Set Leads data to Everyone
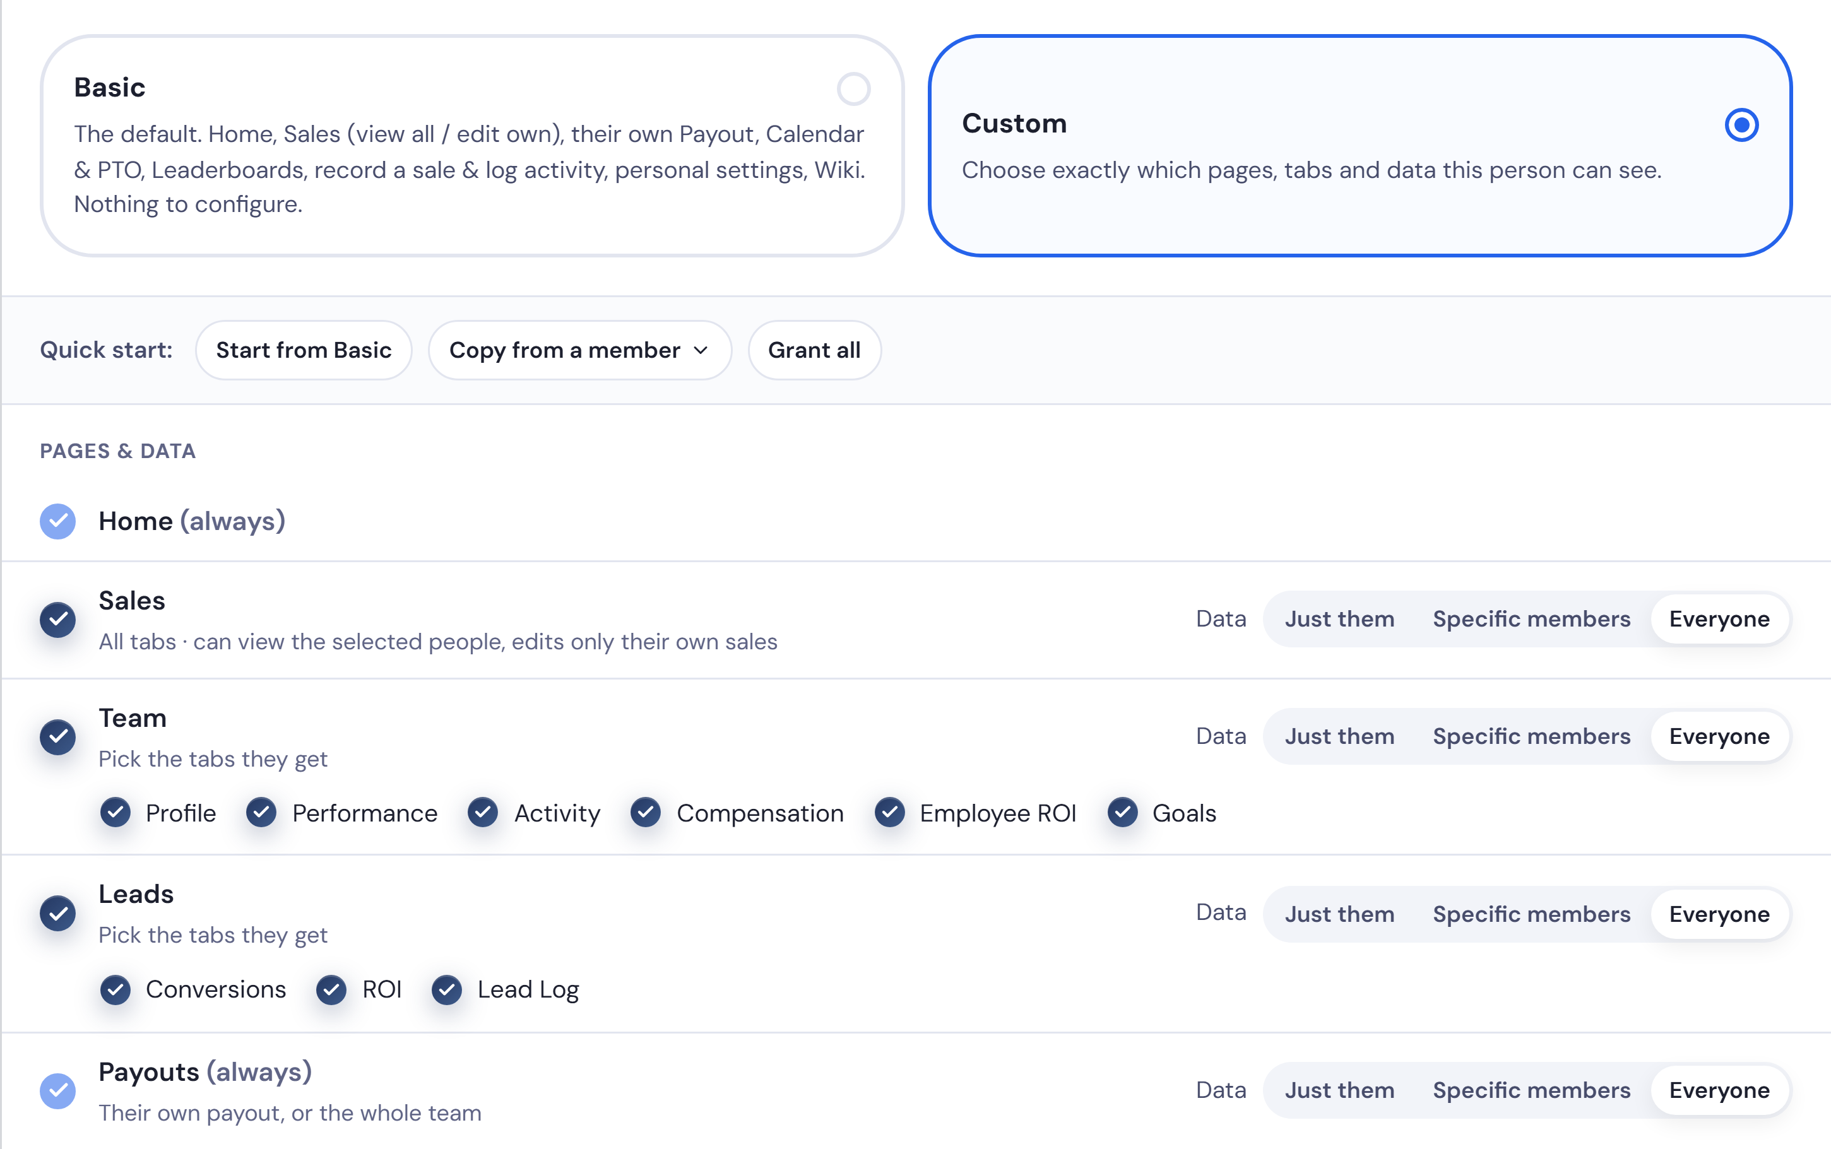Screen dimensions: 1831x1149 1719,914
